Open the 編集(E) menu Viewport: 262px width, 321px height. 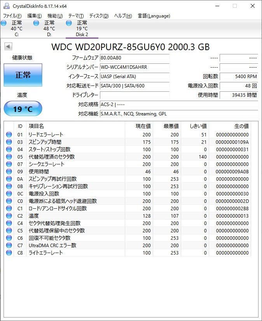(x=35, y=16)
